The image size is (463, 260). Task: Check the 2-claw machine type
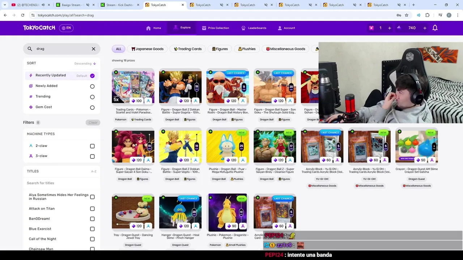click(92, 146)
